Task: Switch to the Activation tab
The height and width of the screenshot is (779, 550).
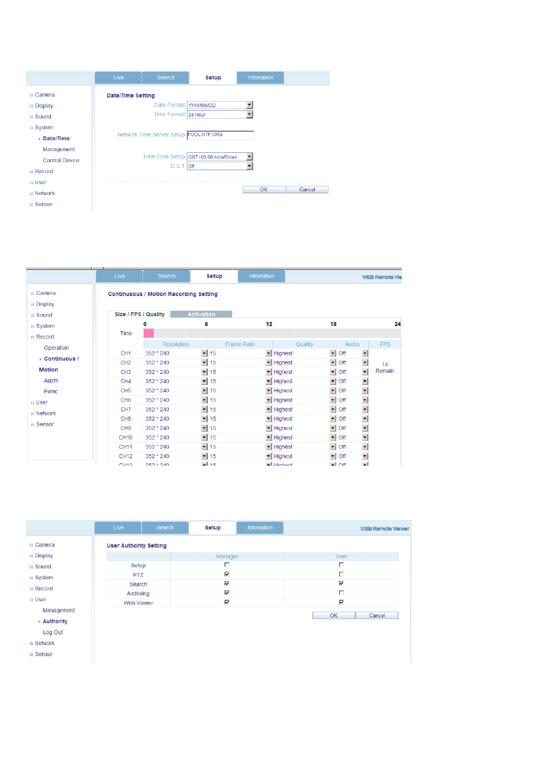Action: pyautogui.click(x=201, y=314)
